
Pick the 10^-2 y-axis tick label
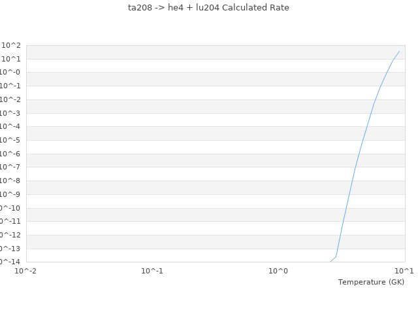(10, 99)
